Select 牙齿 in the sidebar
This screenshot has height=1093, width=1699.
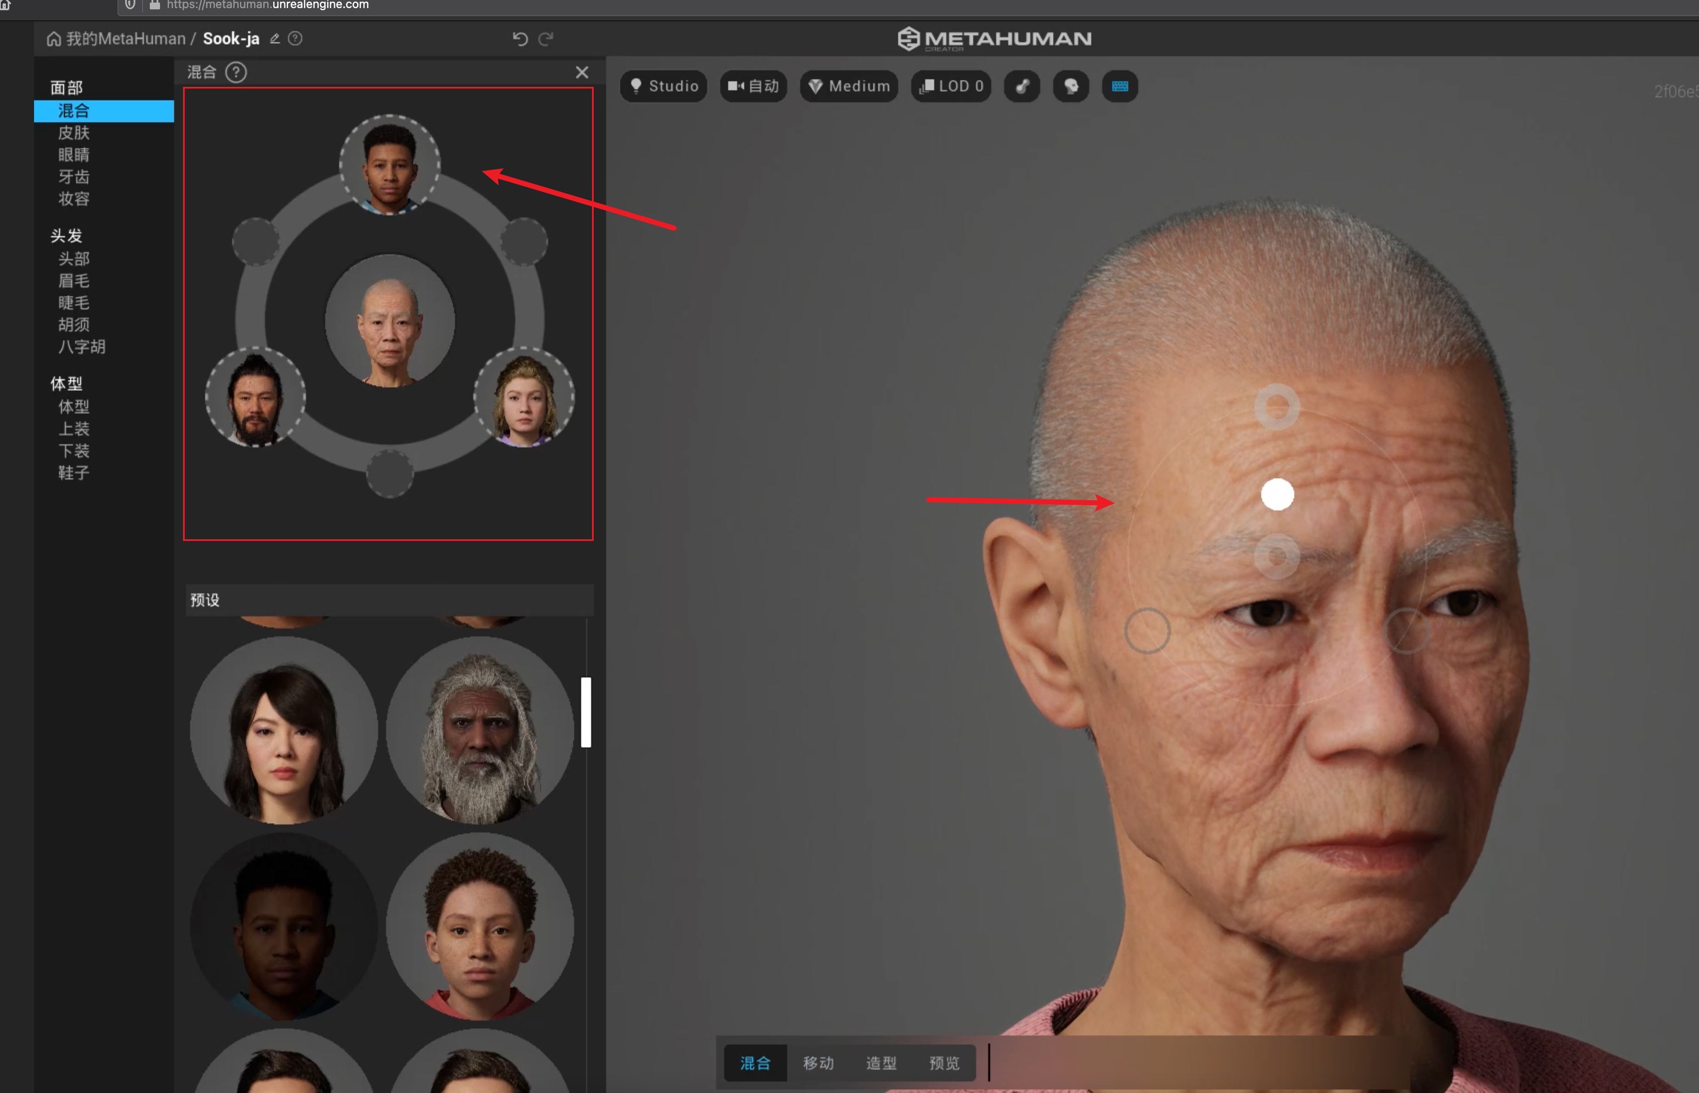pos(74,177)
